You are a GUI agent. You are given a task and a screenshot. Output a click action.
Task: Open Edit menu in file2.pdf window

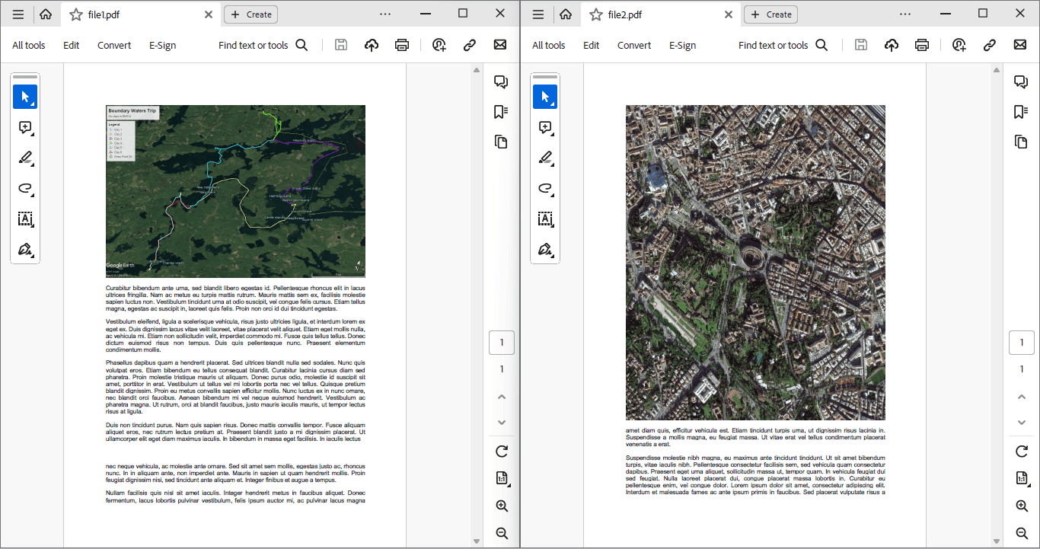pyautogui.click(x=592, y=45)
